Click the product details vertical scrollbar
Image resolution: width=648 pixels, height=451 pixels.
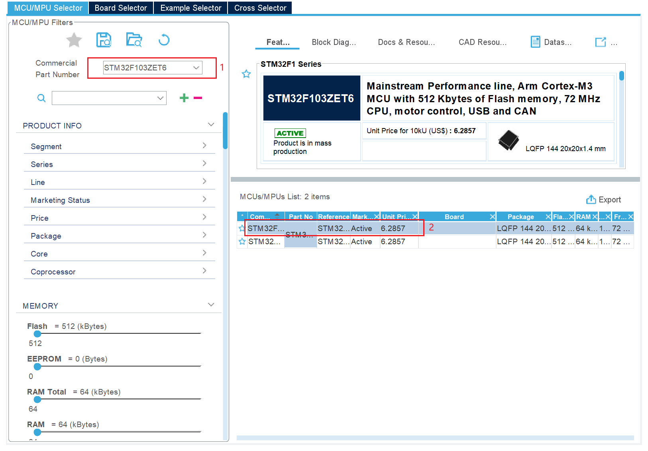(622, 76)
